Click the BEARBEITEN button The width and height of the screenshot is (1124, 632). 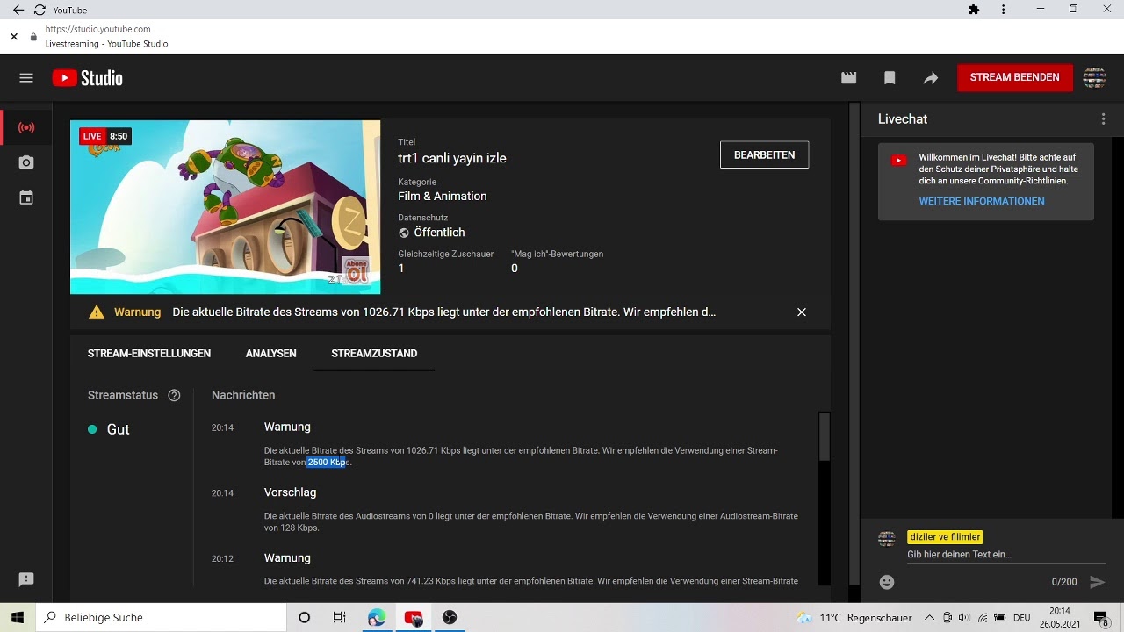(x=765, y=154)
